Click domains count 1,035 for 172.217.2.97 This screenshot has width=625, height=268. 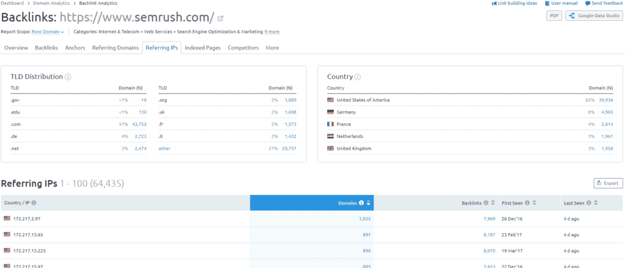pos(365,219)
